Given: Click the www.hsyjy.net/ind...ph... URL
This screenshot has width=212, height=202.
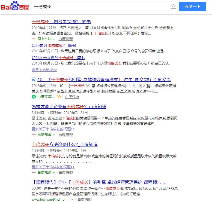Looking at the screenshot, I should pyautogui.click(x=50, y=200).
